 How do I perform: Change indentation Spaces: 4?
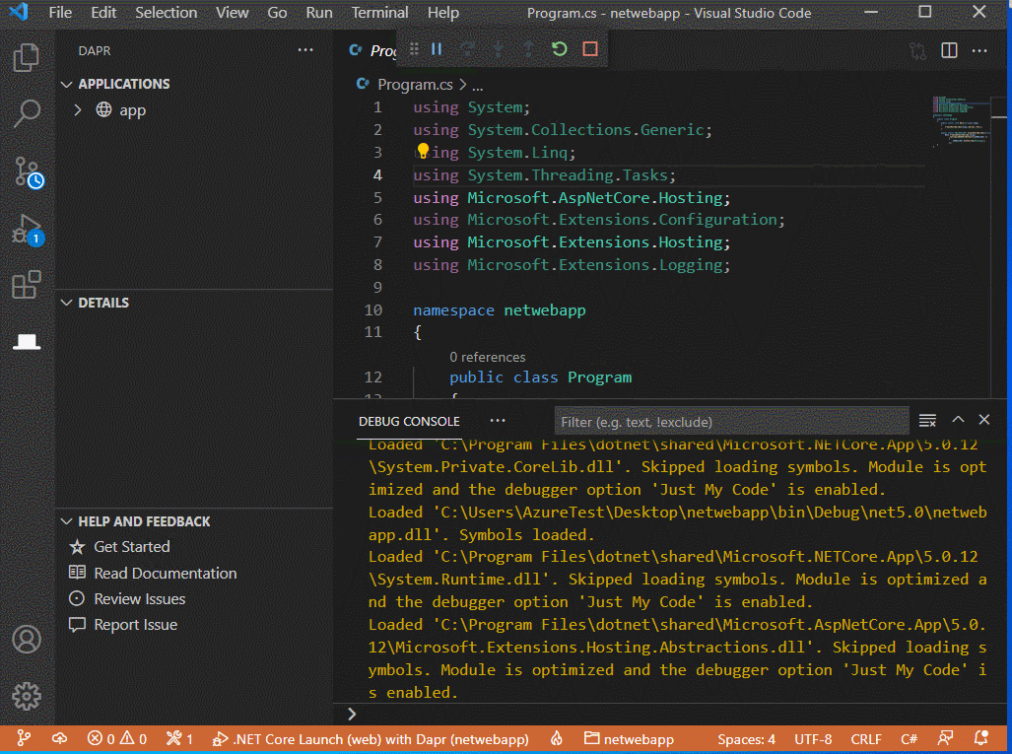[746, 738]
